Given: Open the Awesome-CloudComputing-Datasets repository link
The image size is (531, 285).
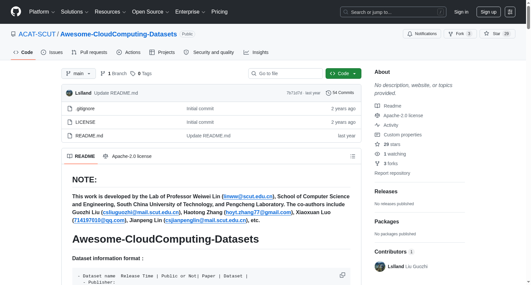Looking at the screenshot, I should (x=118, y=34).
